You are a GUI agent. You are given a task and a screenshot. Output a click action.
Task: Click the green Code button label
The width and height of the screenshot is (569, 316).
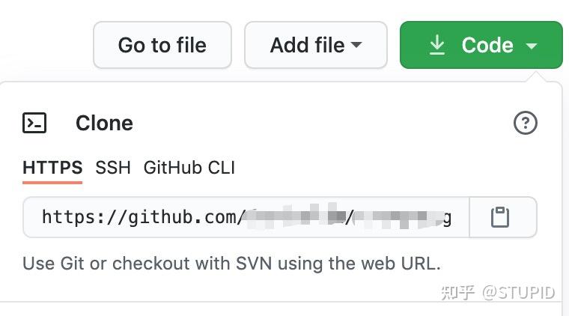(487, 45)
